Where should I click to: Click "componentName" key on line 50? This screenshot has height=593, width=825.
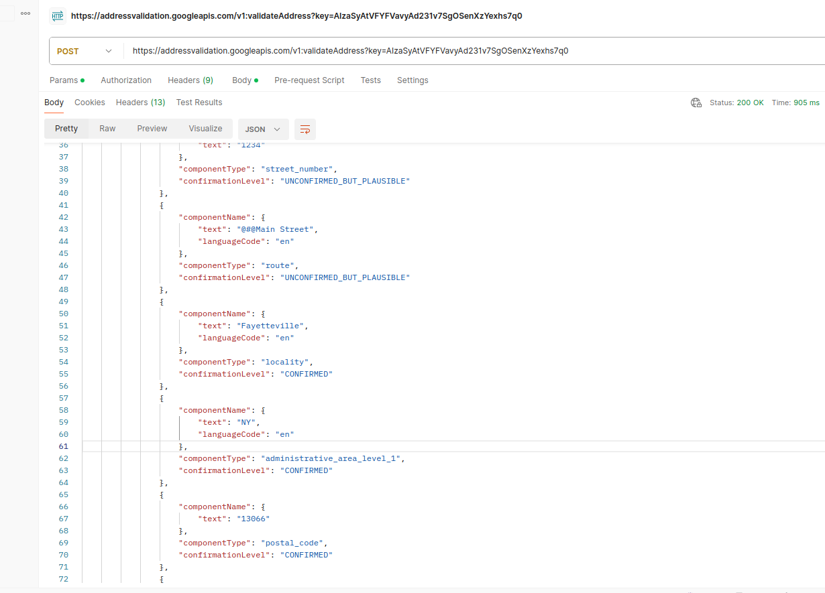pos(215,314)
